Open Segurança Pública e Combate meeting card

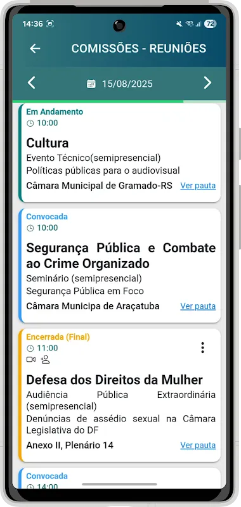coord(120,266)
